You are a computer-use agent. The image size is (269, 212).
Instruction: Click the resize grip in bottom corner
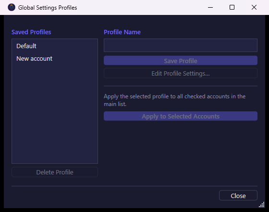click(x=262, y=205)
